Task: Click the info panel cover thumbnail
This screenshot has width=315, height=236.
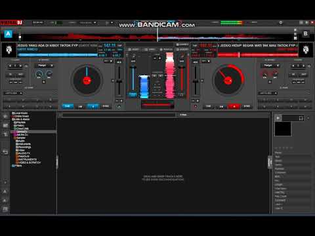Action: point(283,129)
